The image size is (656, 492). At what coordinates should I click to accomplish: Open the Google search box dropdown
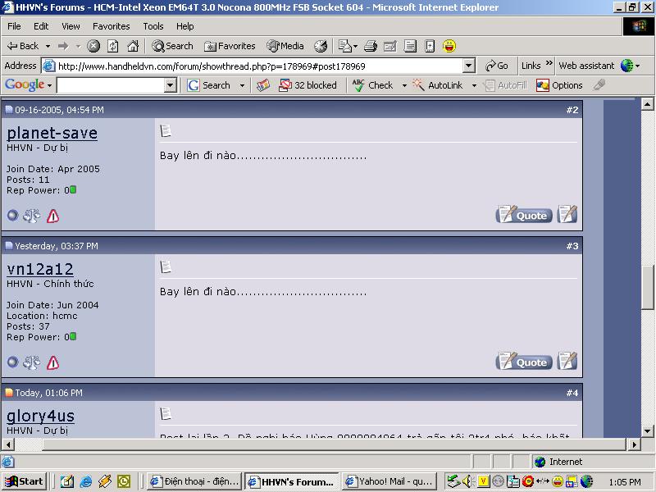coord(171,85)
